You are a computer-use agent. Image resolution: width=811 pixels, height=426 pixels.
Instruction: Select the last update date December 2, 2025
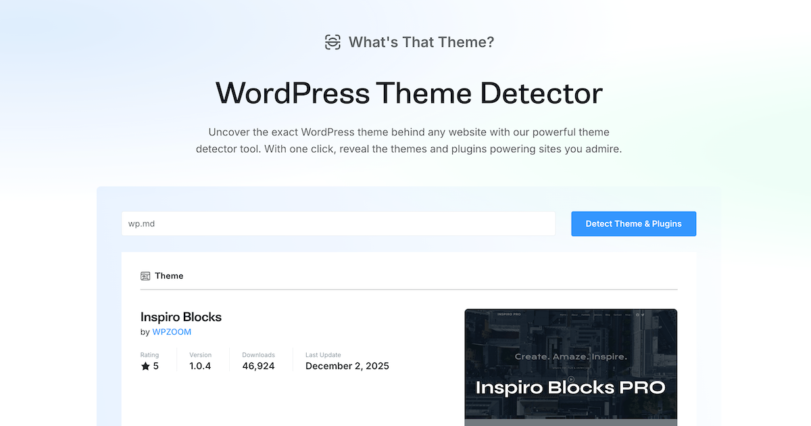(x=347, y=366)
